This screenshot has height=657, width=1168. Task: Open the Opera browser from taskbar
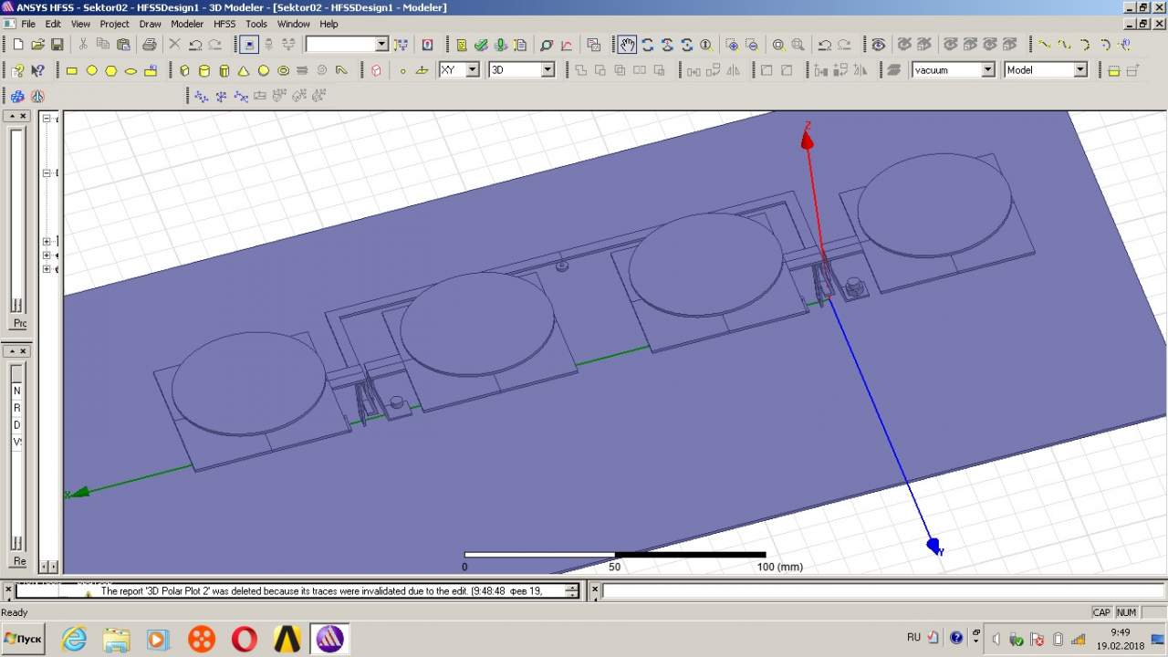[244, 639]
